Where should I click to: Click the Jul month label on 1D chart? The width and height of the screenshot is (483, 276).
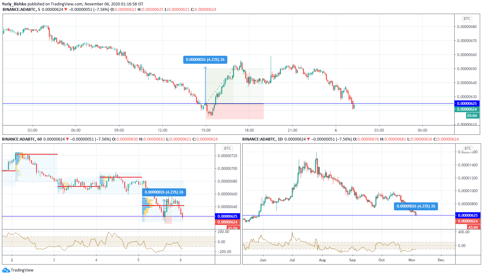pyautogui.click(x=292, y=260)
